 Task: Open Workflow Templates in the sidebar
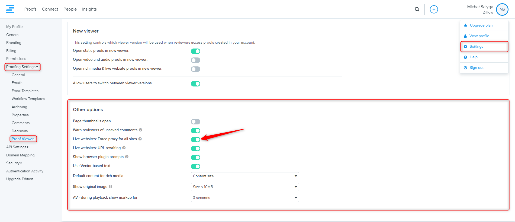[28, 99]
